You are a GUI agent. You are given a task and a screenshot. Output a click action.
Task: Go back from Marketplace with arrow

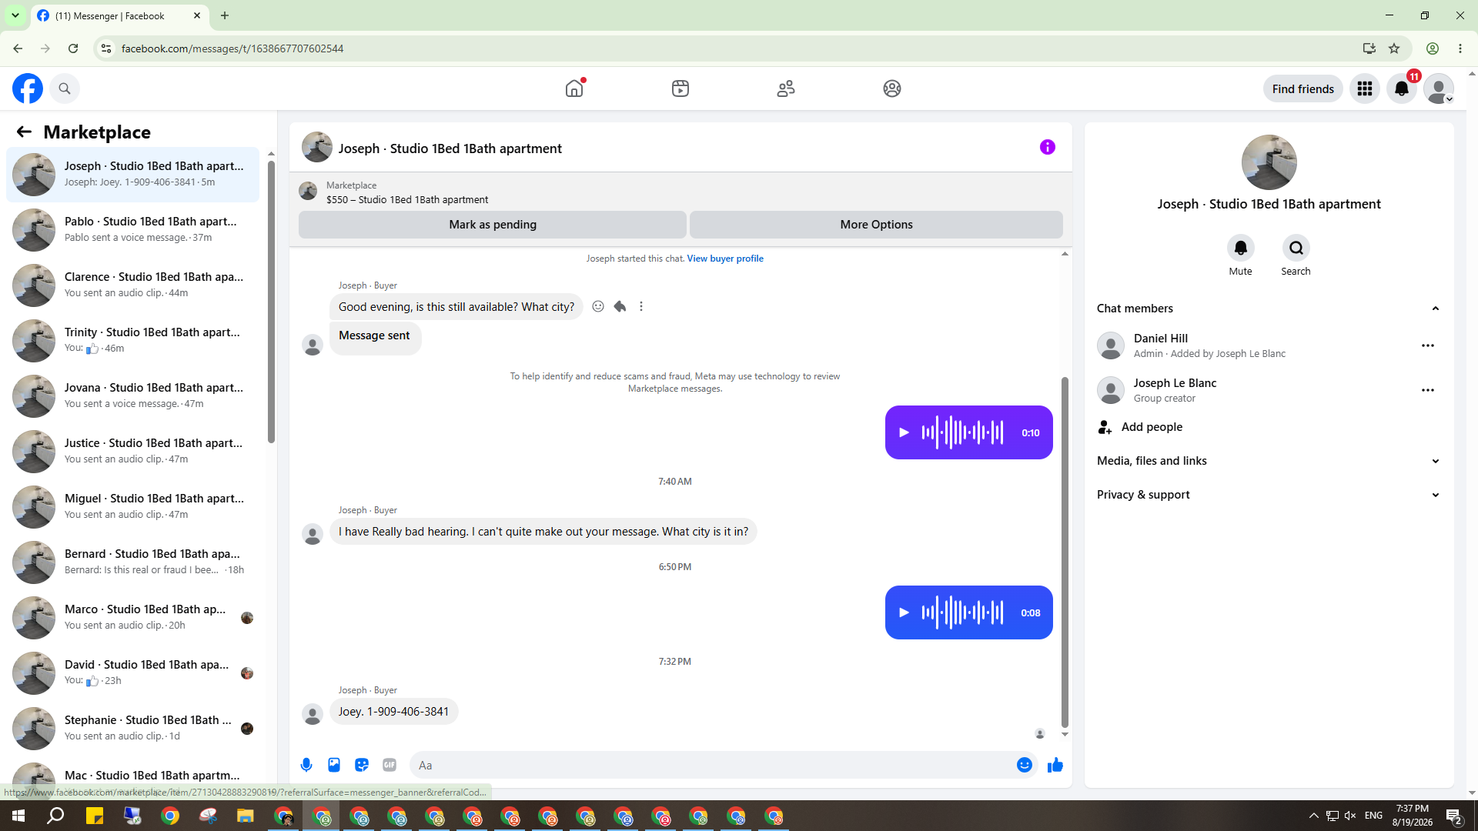24,132
